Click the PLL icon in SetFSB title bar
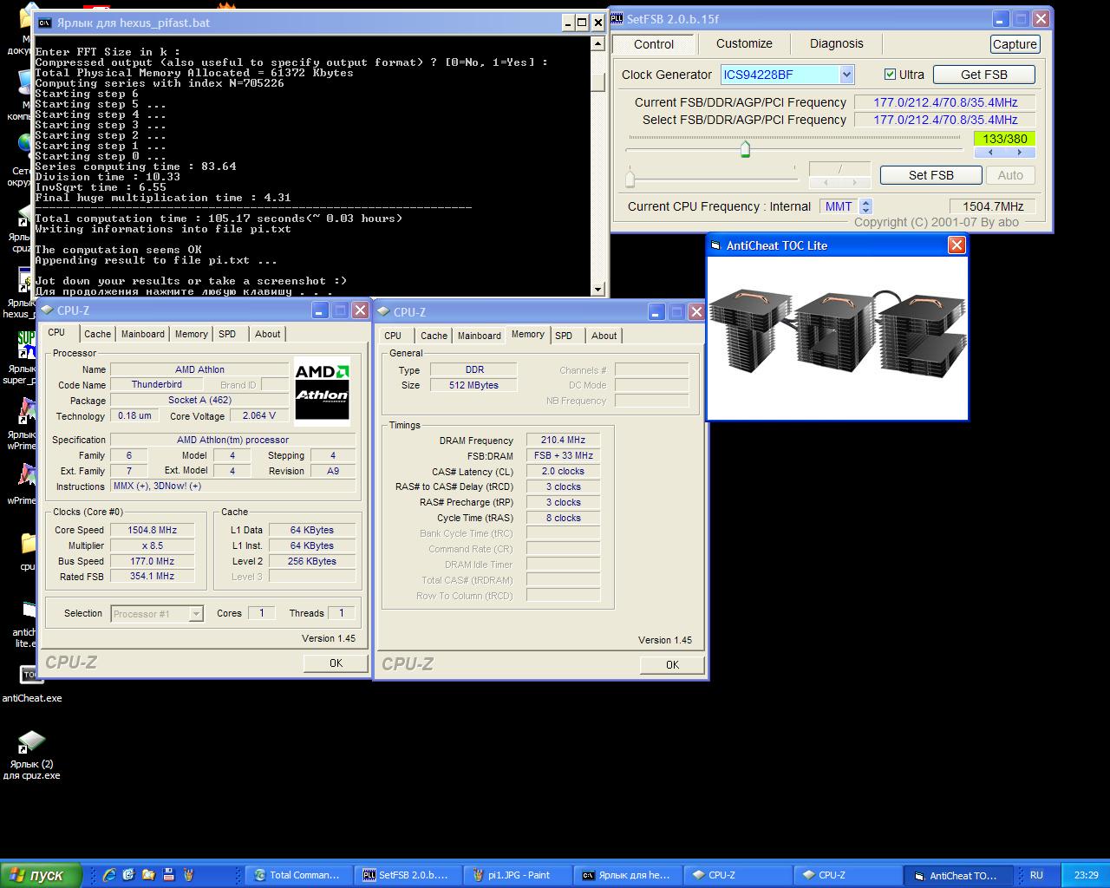 pos(617,18)
